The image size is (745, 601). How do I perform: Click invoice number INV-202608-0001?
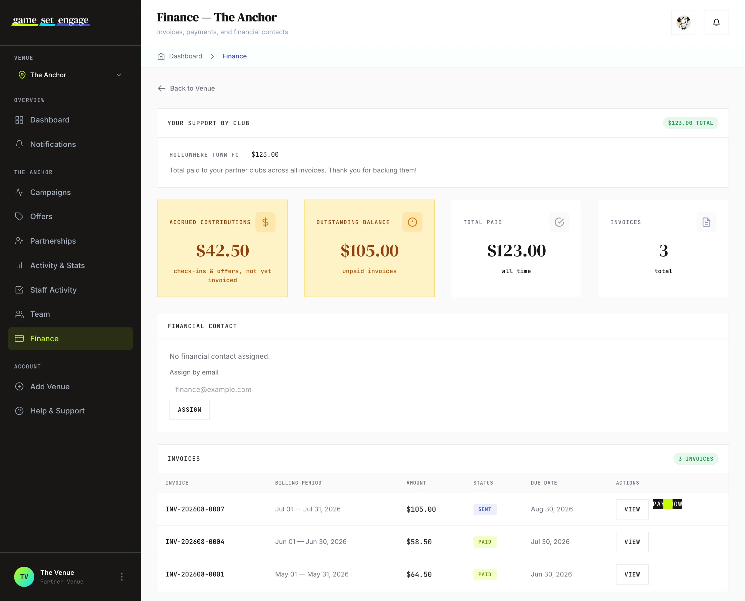click(x=195, y=574)
